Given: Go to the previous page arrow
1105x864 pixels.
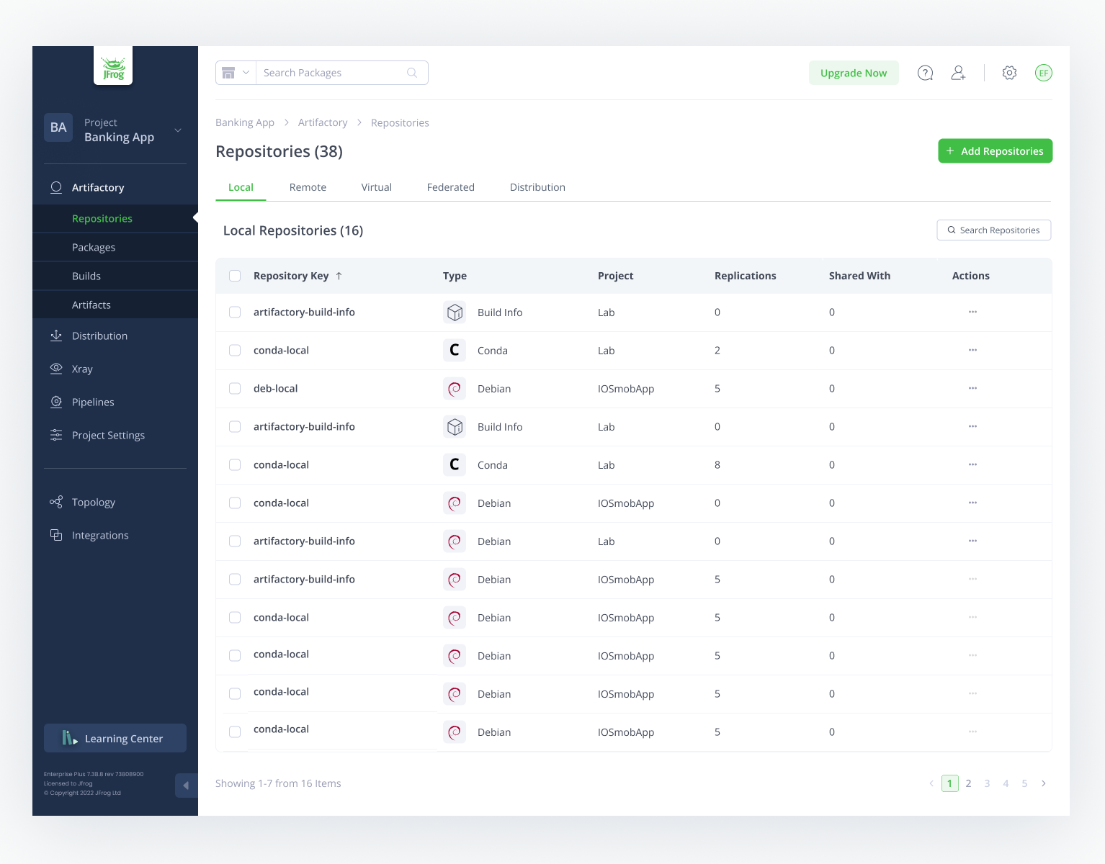Looking at the screenshot, I should coord(931,783).
